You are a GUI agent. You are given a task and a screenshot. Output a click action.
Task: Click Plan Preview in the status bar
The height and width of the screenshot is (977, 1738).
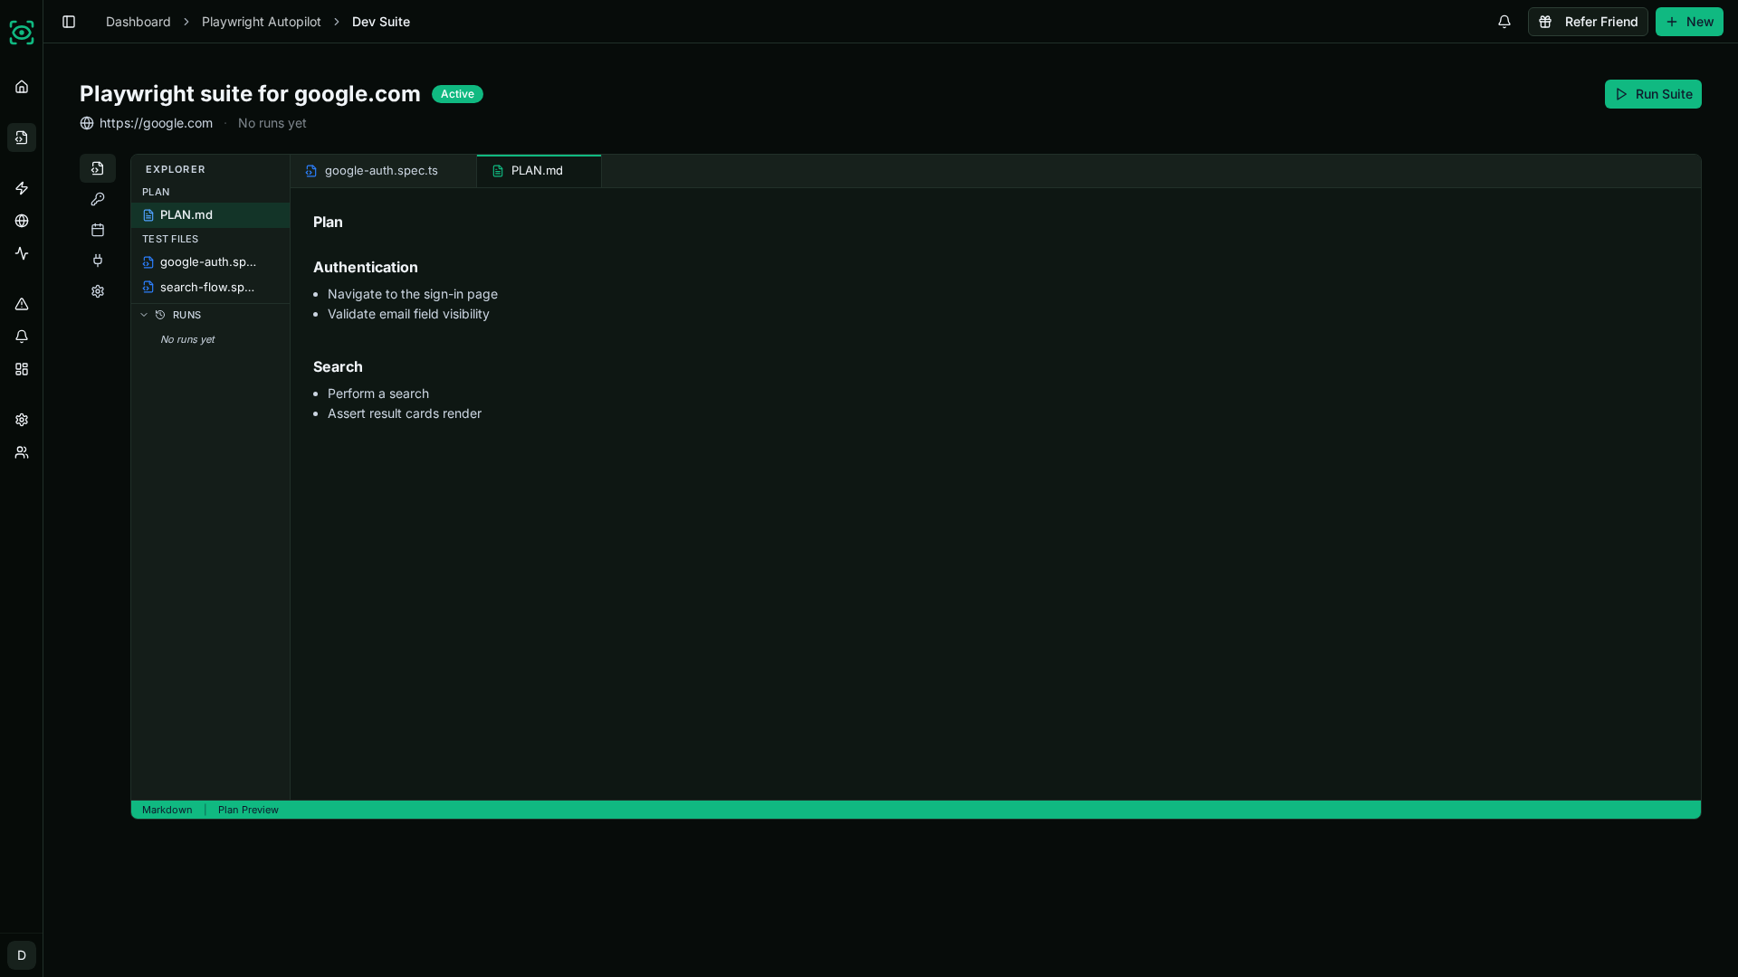[x=248, y=810]
